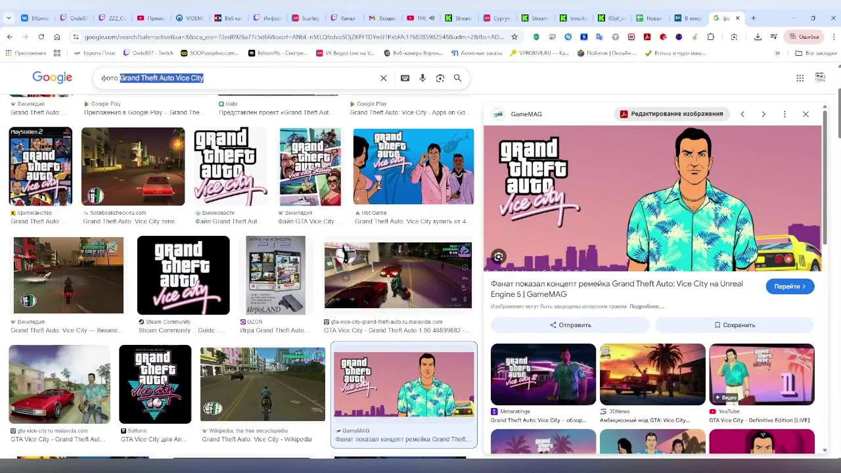Screen dimensions: 841x473
Task: Open the 'Европа Плюс' bookmark
Action: point(95,53)
